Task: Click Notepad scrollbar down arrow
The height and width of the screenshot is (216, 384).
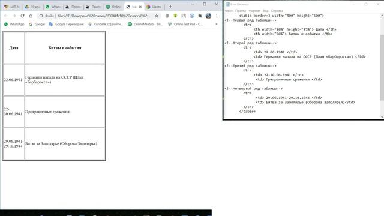Action: [382, 117]
